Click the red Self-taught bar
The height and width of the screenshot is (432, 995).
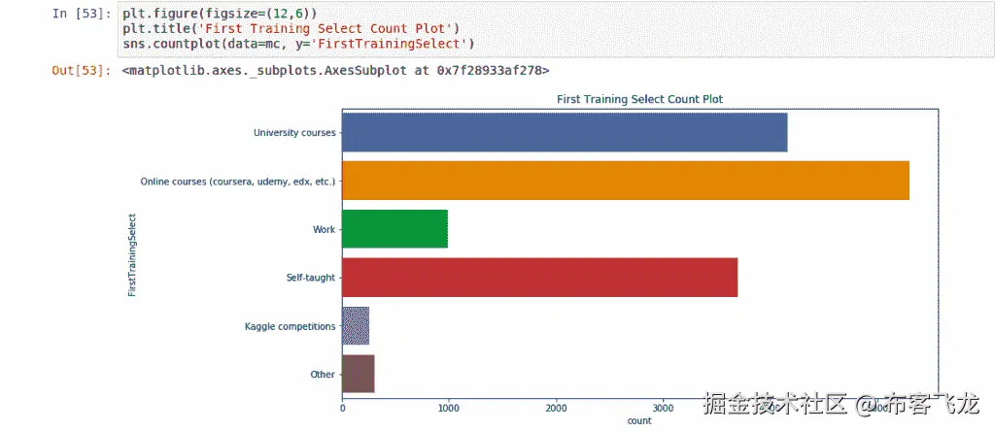pos(540,278)
